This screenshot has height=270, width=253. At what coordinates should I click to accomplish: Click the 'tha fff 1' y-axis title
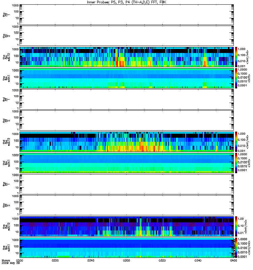tap(6, 15)
